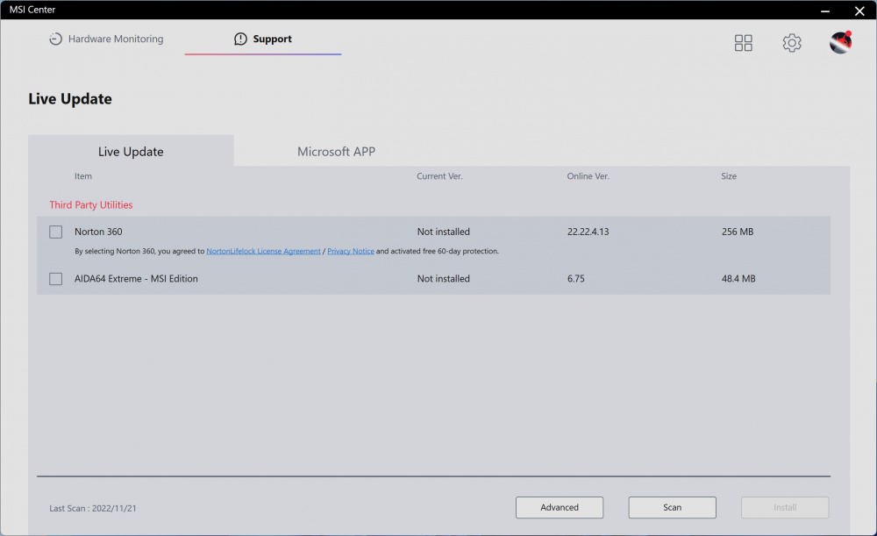This screenshot has height=536, width=877.
Task: Minimize the MSI Center window
Action: tap(825, 11)
